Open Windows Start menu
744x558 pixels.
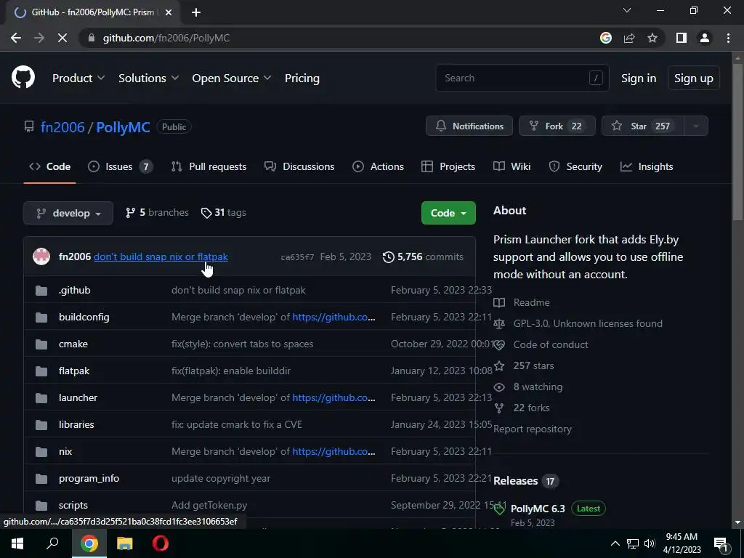pyautogui.click(x=17, y=543)
